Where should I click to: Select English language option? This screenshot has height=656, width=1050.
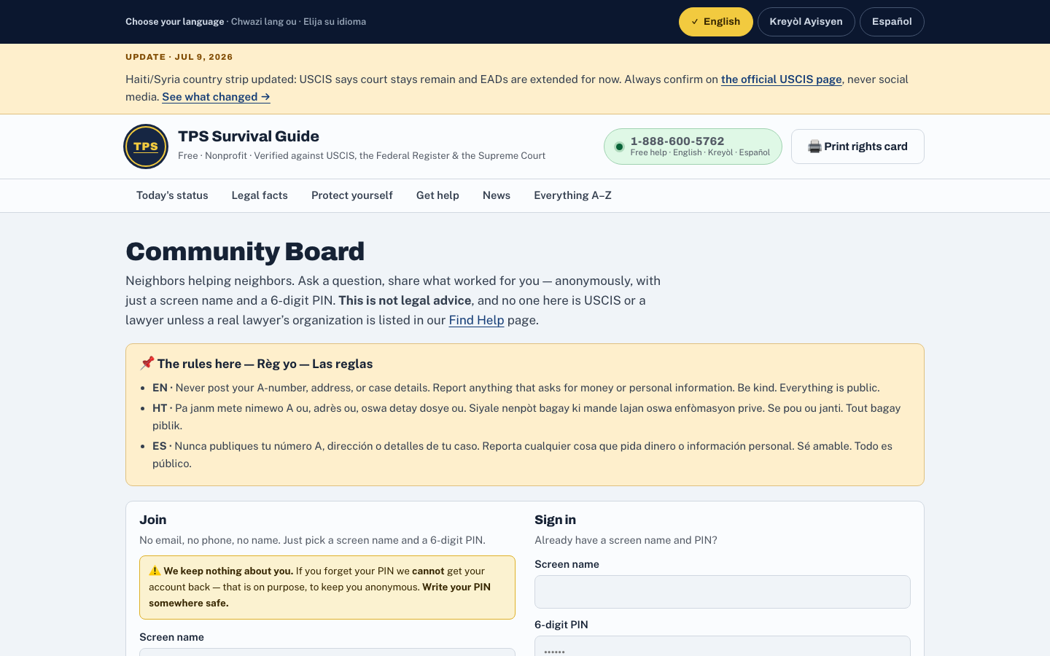point(716,22)
